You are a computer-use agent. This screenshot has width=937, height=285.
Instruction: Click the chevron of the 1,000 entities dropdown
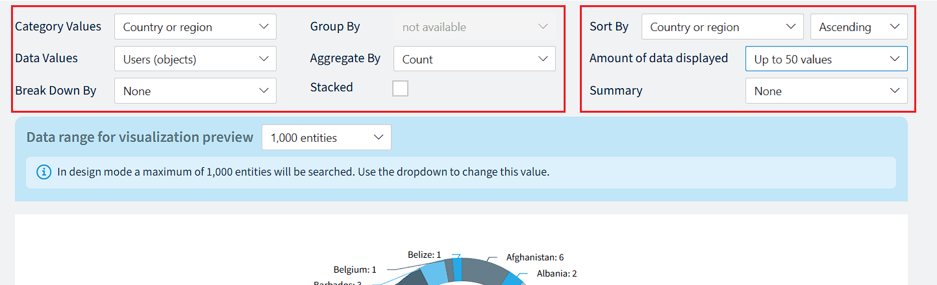point(379,137)
